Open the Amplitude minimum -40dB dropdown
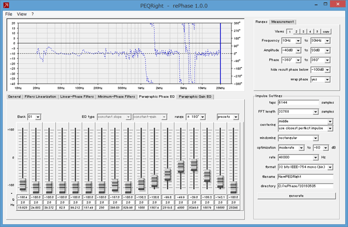The width and height of the screenshot is (348, 227). coord(291,51)
